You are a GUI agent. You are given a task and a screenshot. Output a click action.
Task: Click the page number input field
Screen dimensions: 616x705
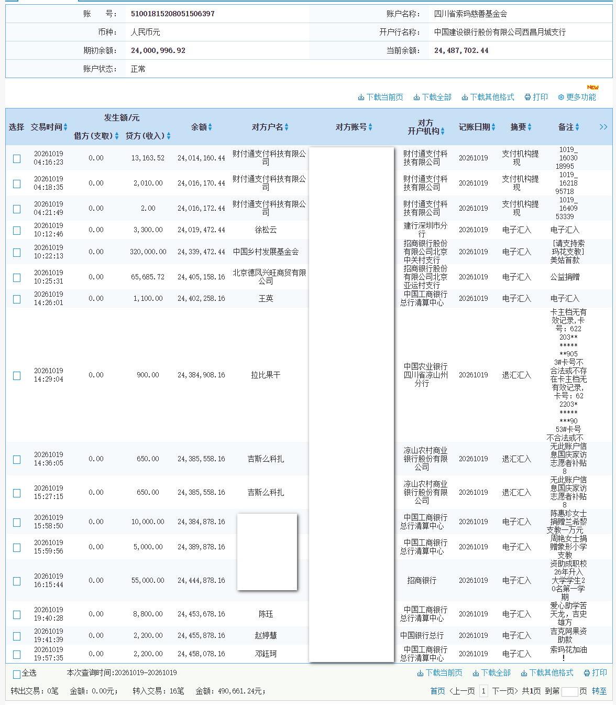569,691
